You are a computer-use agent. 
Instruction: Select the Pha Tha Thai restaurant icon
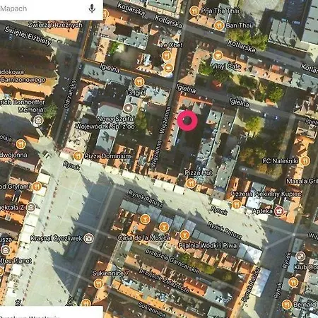point(194,11)
